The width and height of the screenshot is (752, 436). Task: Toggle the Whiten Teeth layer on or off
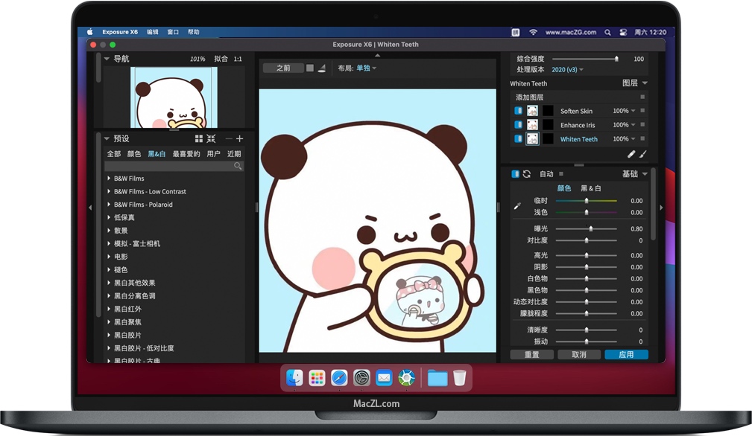518,139
